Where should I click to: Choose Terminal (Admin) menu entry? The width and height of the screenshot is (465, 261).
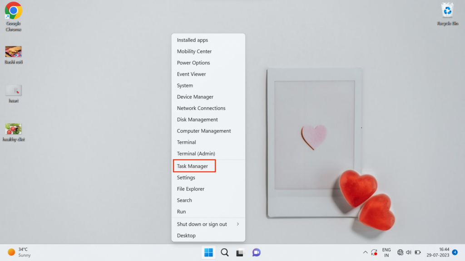pos(196,154)
